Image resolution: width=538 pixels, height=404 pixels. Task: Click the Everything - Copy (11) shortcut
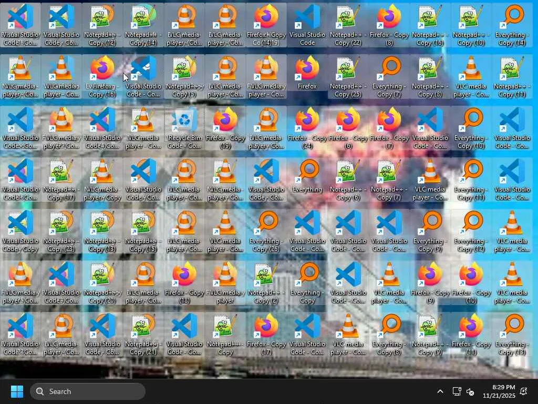point(471,180)
